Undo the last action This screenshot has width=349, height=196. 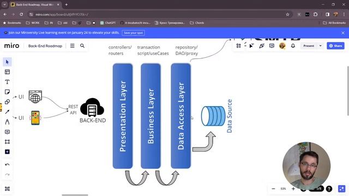(x=7, y=164)
